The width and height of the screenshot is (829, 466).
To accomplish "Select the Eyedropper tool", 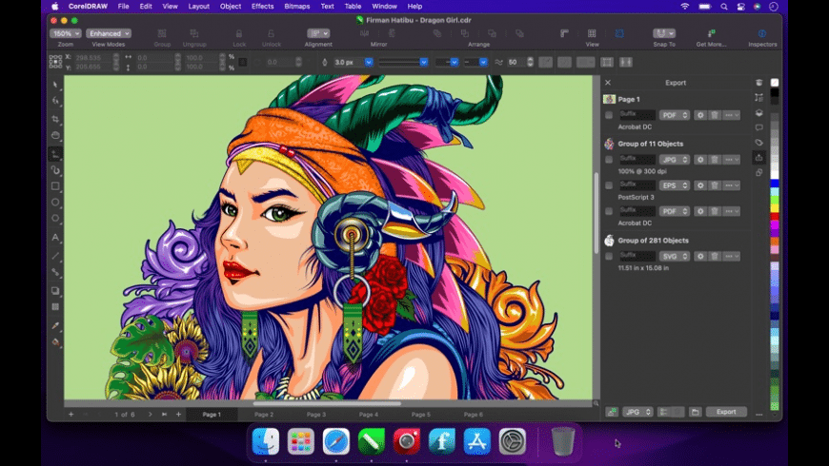I will point(55,325).
